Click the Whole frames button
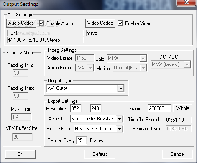Image resolution: width=197 pixels, height=163 pixels. point(182,108)
